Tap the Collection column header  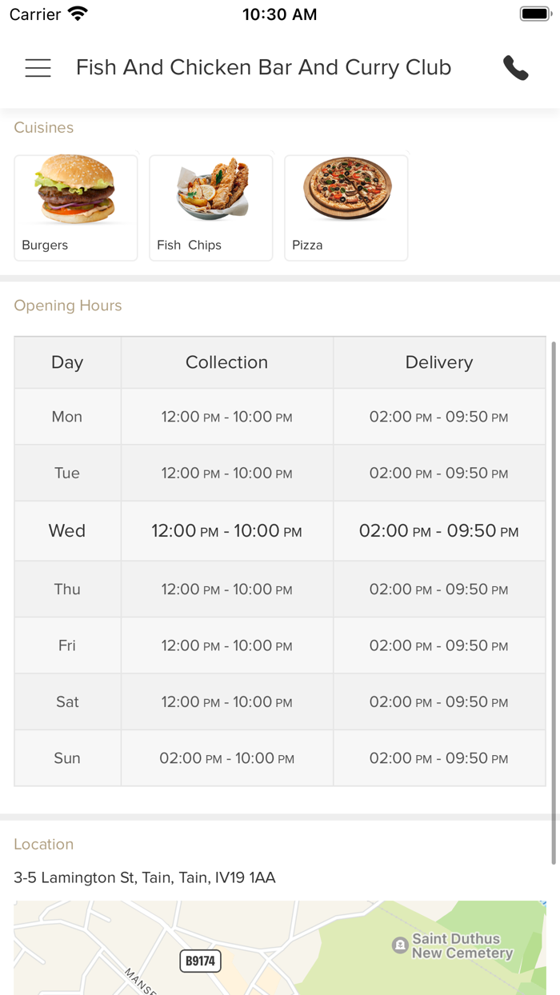[x=226, y=362]
